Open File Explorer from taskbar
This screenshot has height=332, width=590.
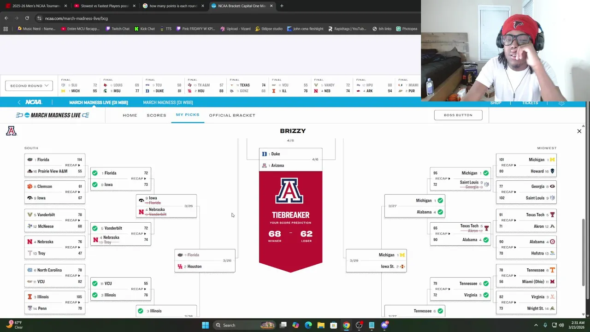321,325
